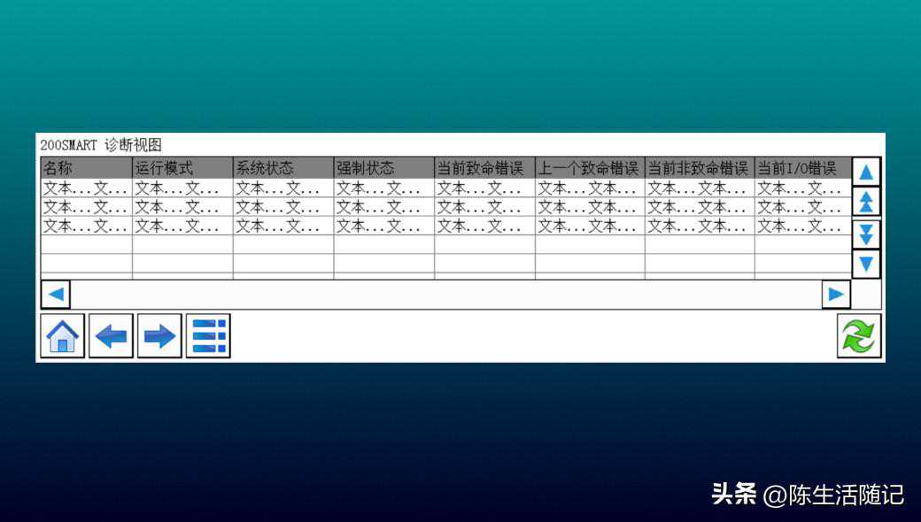Select the 当前致命错误 column header
This screenshot has width=921, height=522.
pos(484,168)
